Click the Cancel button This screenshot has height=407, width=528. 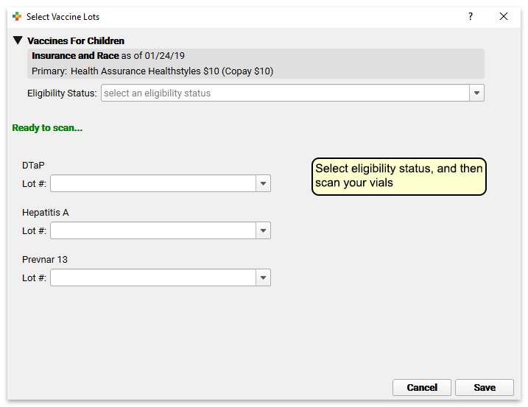coord(422,387)
